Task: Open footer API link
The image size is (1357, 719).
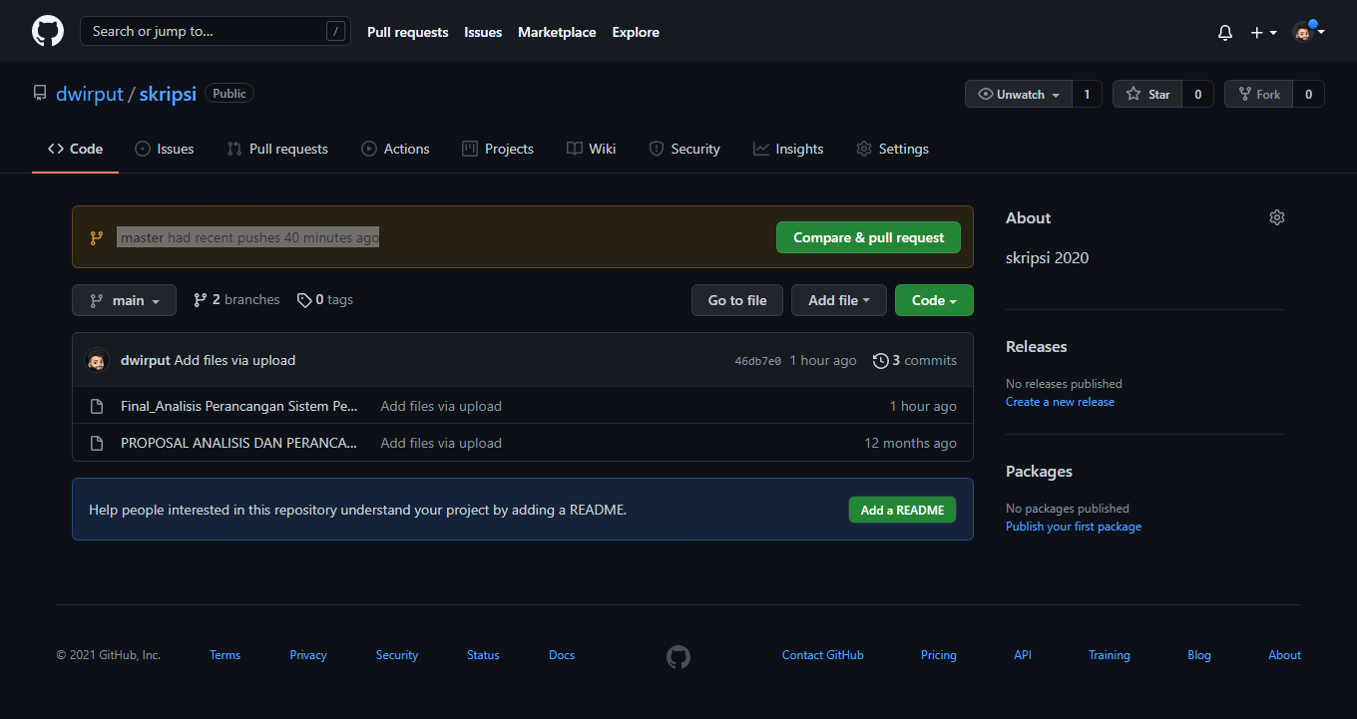Action: click(1023, 655)
